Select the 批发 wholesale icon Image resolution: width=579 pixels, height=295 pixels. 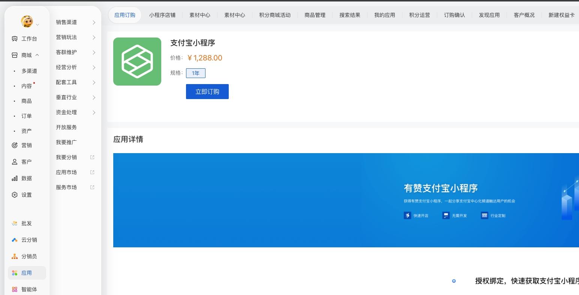(x=15, y=223)
